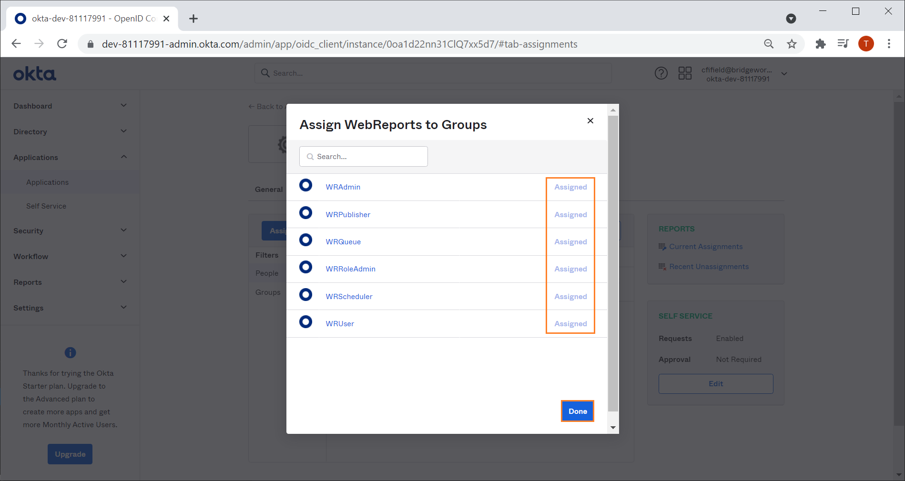
Task: Open a new browser tab
Action: pyautogui.click(x=193, y=19)
